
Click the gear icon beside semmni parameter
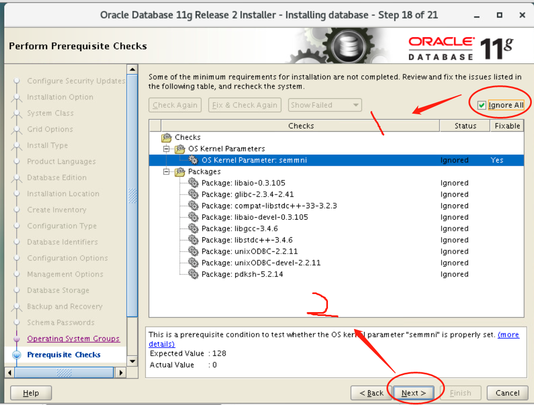193,160
